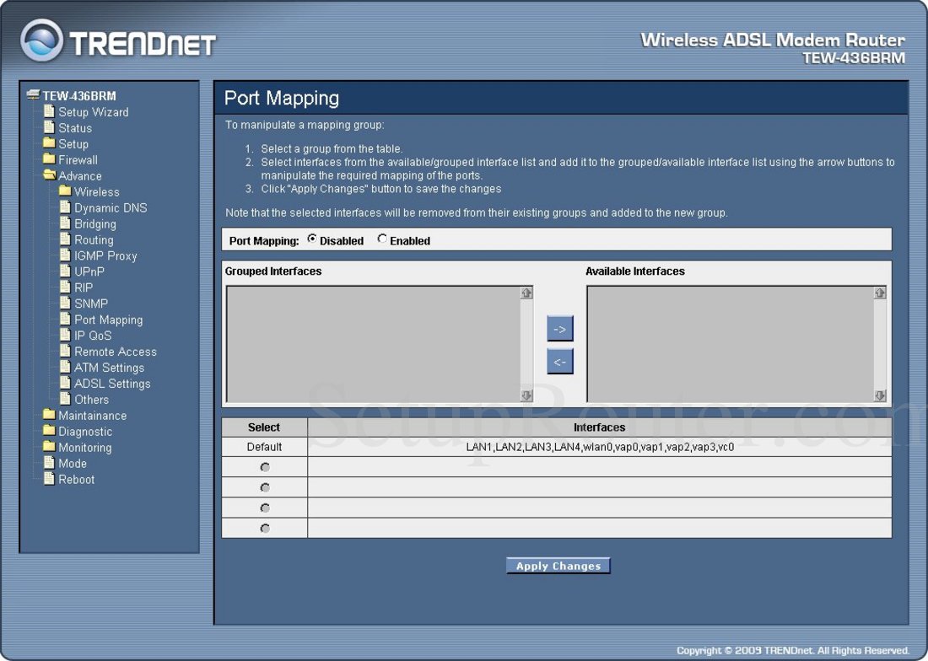
Task: Click the Dynamic DNS page icon
Action: click(x=65, y=207)
